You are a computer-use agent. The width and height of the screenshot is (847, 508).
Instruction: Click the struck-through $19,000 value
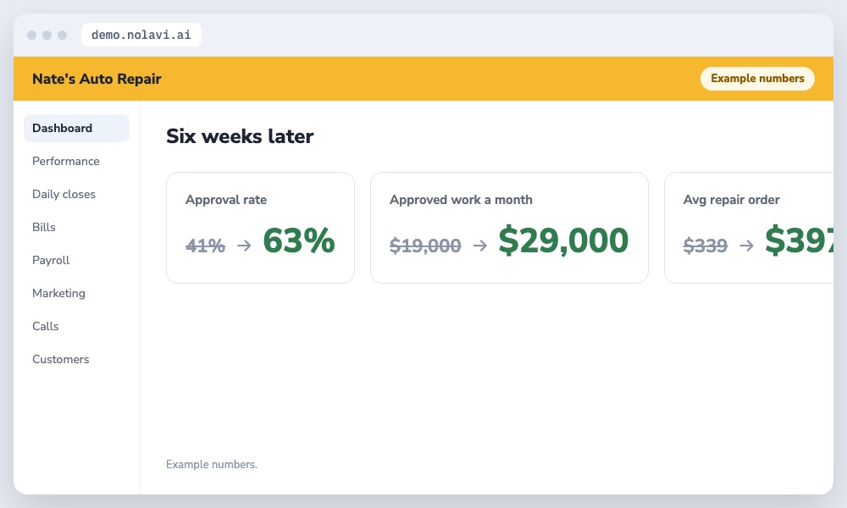(x=425, y=246)
